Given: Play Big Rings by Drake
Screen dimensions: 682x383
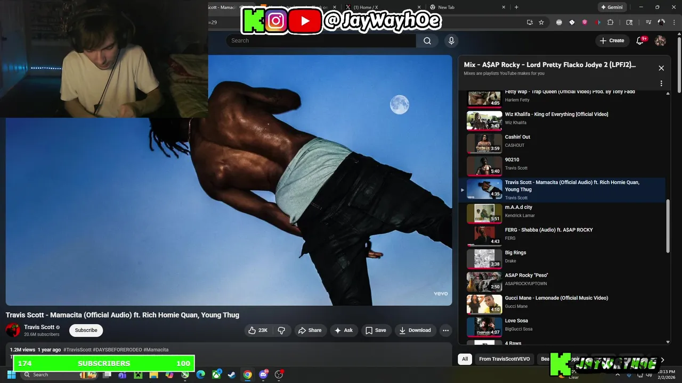Looking at the screenshot, I should [562, 259].
